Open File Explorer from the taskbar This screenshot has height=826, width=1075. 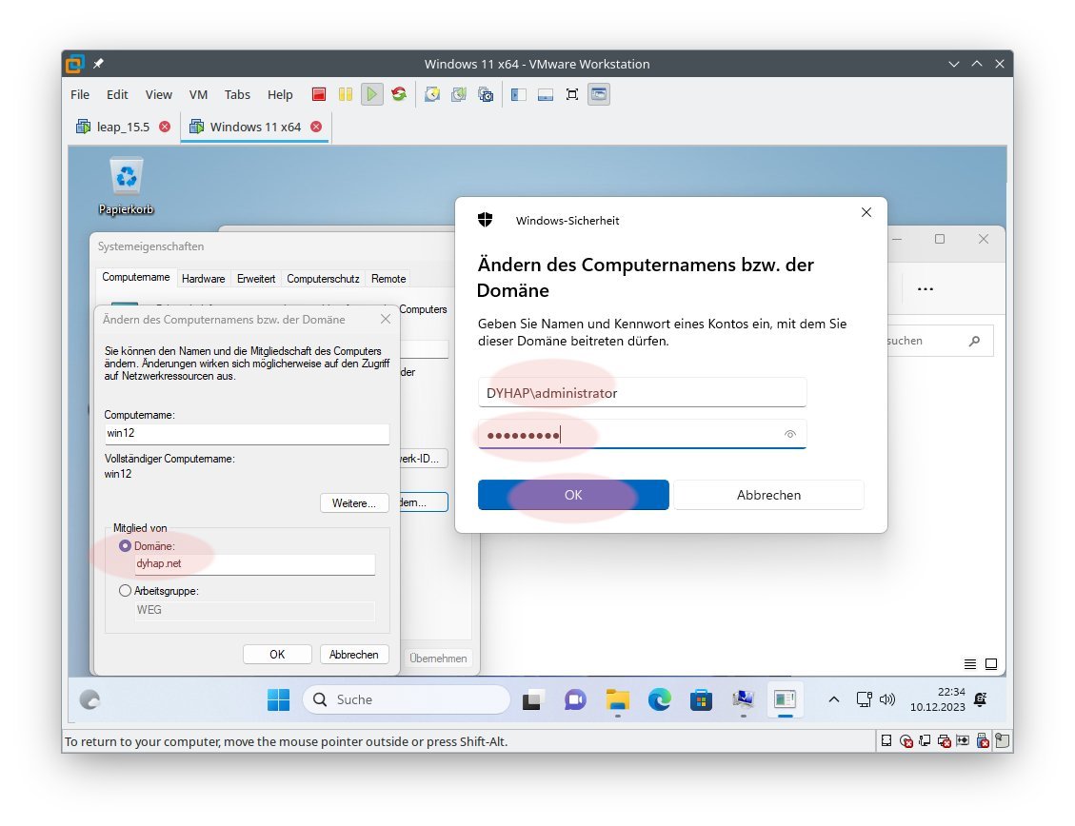(618, 700)
